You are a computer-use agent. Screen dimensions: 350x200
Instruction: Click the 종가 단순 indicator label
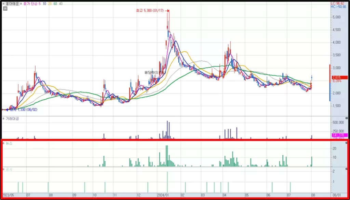(x=30, y=4)
